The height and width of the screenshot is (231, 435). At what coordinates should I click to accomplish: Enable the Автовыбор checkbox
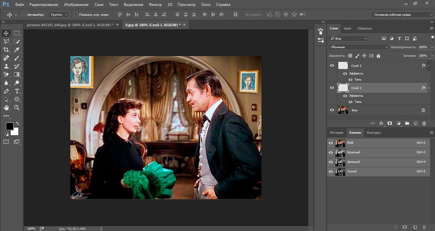pos(24,15)
